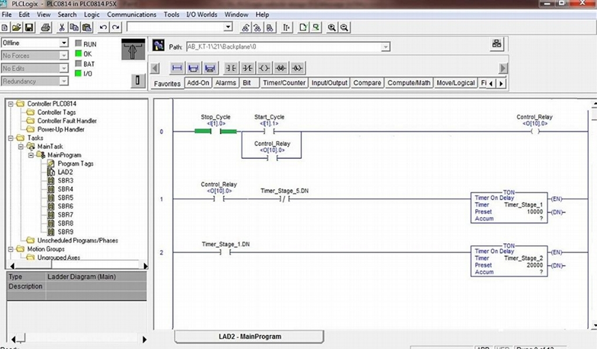Image resolution: width=597 pixels, height=349 pixels.
Task: Click the Undo arrow icon
Action: click(x=103, y=27)
